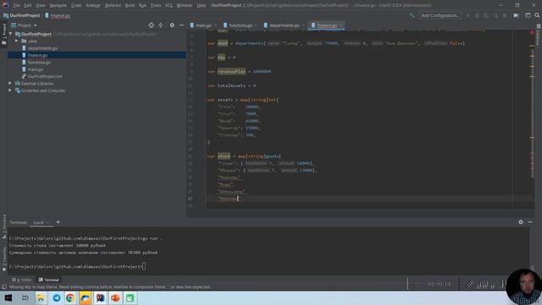
Task: Select the Local terminal tab
Action: coord(38,222)
